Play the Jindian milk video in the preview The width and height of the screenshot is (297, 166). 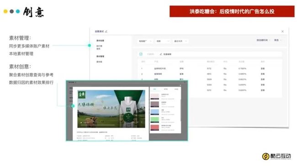pyautogui.click(x=81, y=123)
